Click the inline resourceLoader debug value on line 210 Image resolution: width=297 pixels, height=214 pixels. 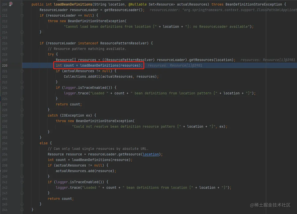[223, 10]
